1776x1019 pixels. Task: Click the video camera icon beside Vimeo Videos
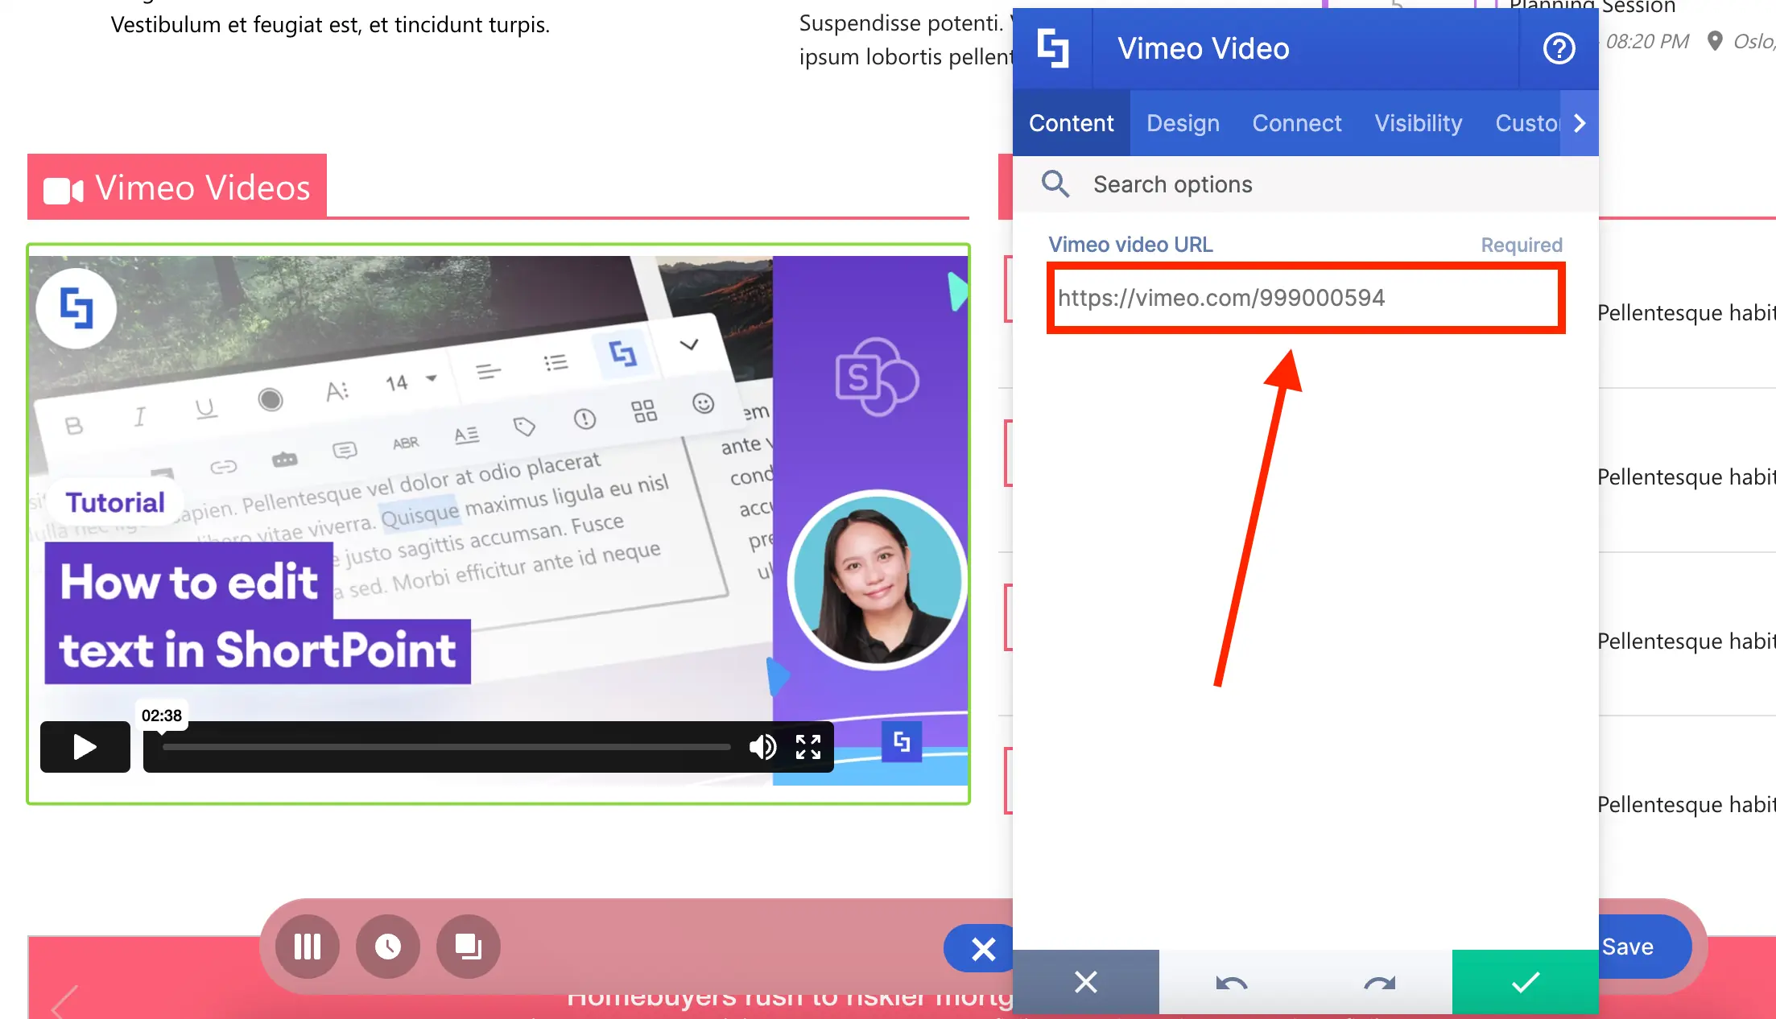[x=64, y=191]
